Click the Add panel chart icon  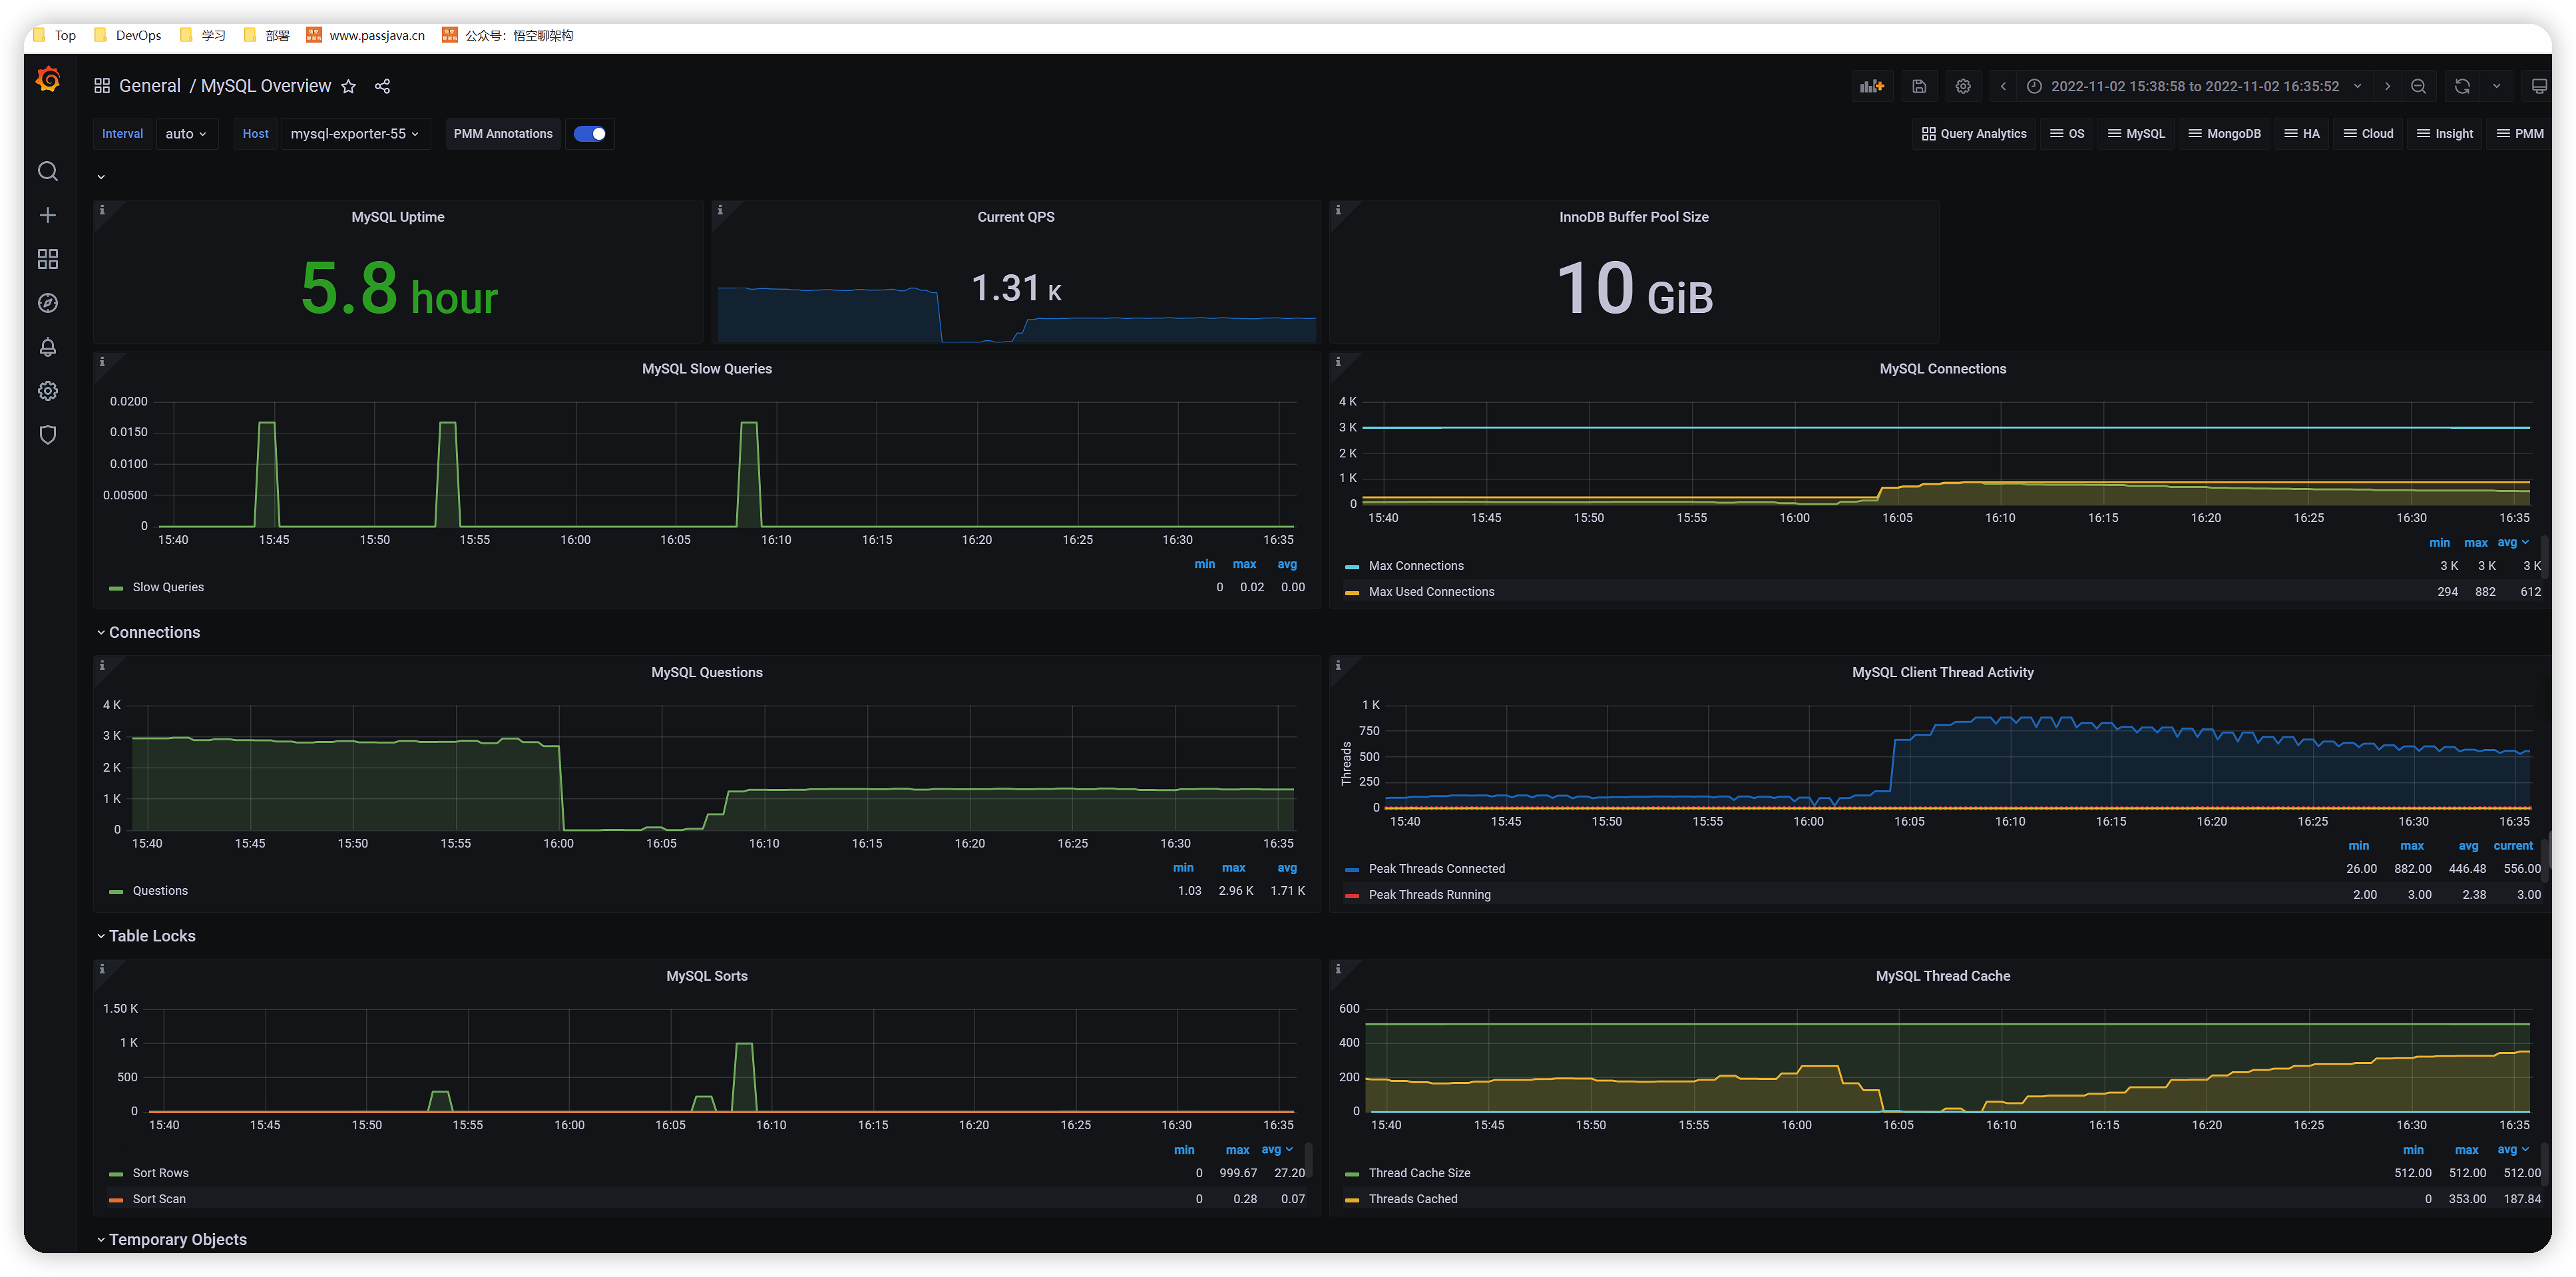pyautogui.click(x=1871, y=86)
